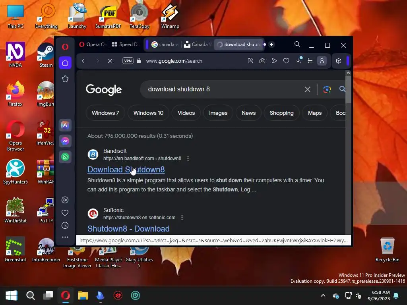Toggle the VPN badge in the address bar
Image resolution: width=407 pixels, height=305 pixels.
click(x=128, y=61)
